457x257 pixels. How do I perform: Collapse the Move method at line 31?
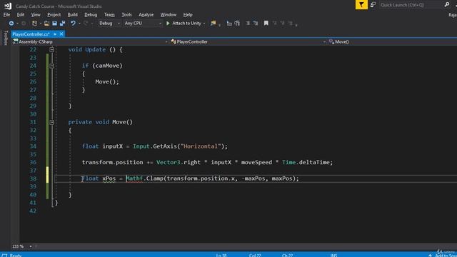point(51,122)
